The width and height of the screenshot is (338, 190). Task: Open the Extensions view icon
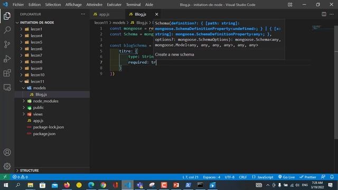[7, 73]
